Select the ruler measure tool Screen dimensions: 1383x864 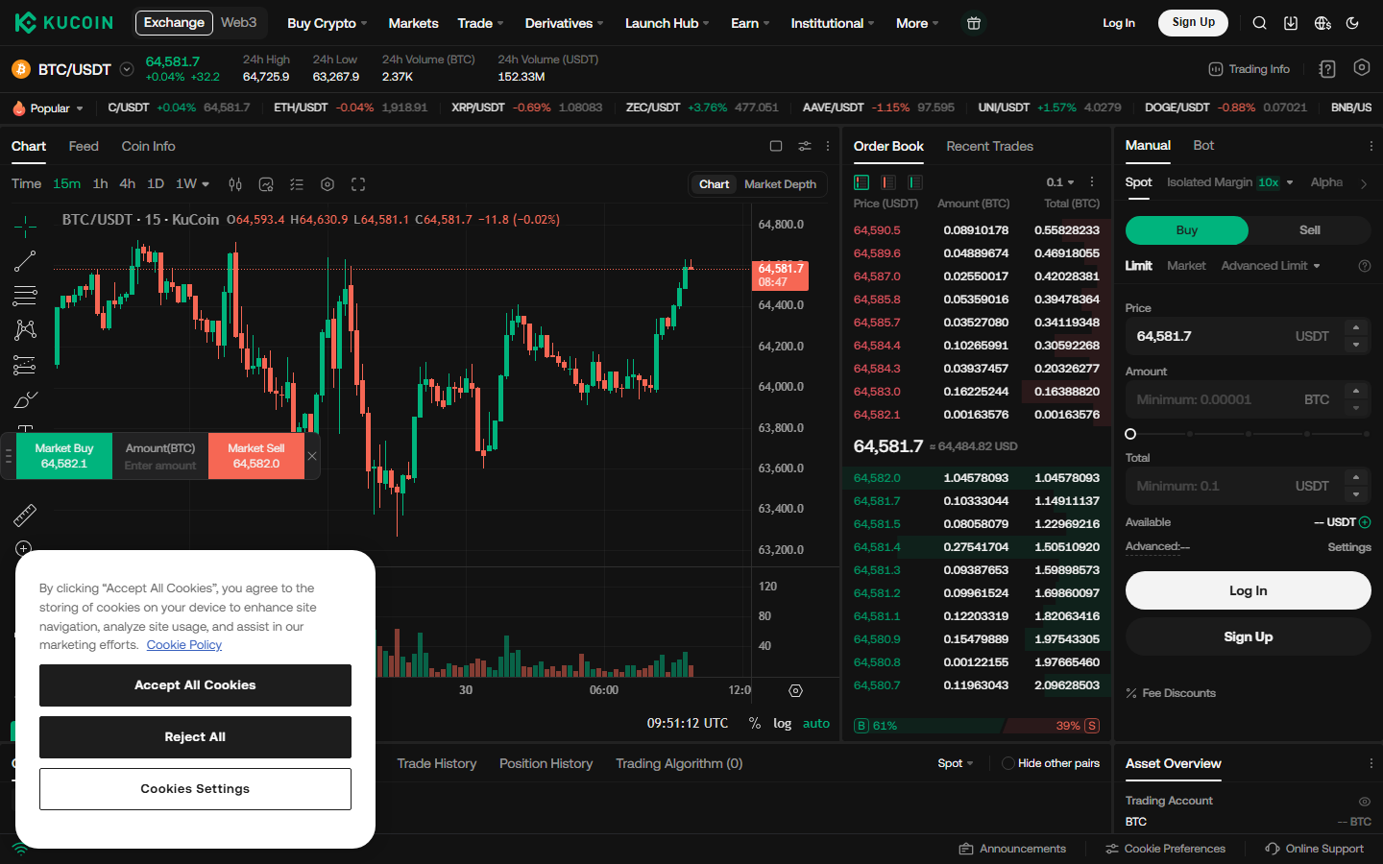point(25,516)
